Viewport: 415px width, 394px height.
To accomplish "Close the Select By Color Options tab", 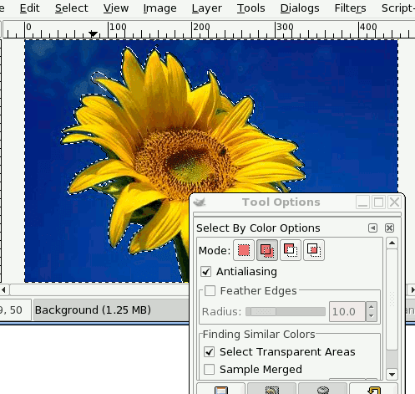I will click(x=389, y=228).
